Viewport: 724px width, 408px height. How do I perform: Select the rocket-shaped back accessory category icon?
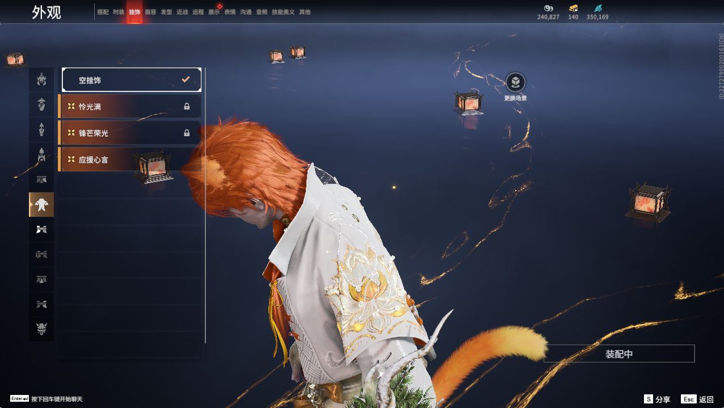[x=41, y=154]
